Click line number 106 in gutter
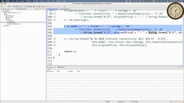 50,36
